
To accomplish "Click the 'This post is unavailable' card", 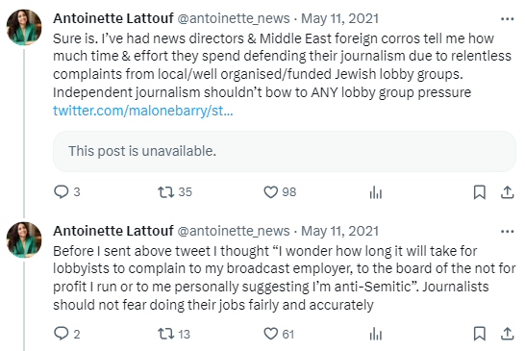I will click(x=285, y=151).
